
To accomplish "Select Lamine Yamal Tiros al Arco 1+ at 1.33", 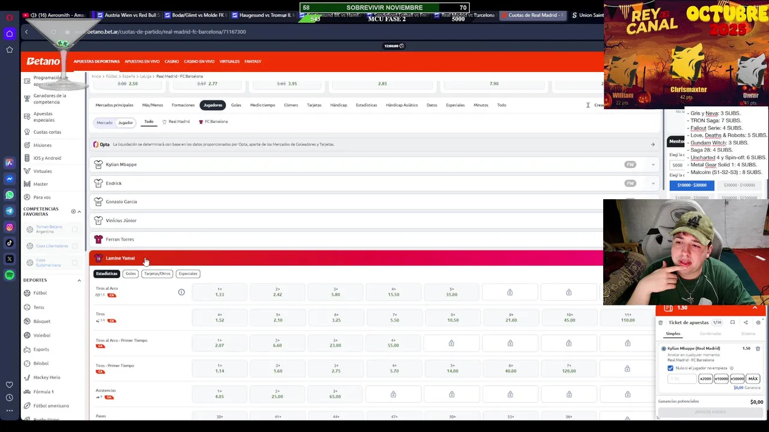I will tap(220, 292).
